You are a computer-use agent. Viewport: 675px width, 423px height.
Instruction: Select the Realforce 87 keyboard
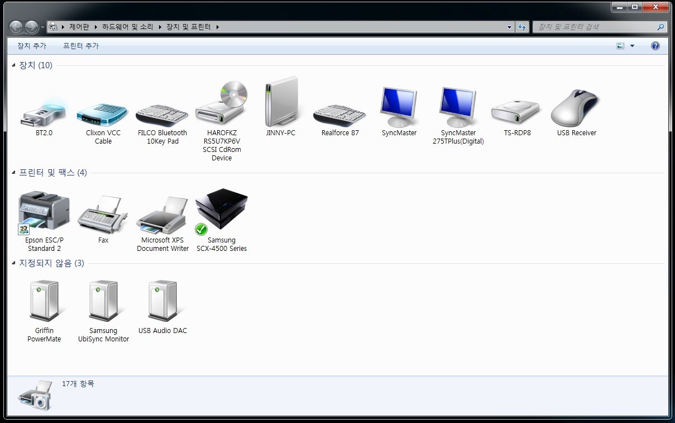point(340,120)
